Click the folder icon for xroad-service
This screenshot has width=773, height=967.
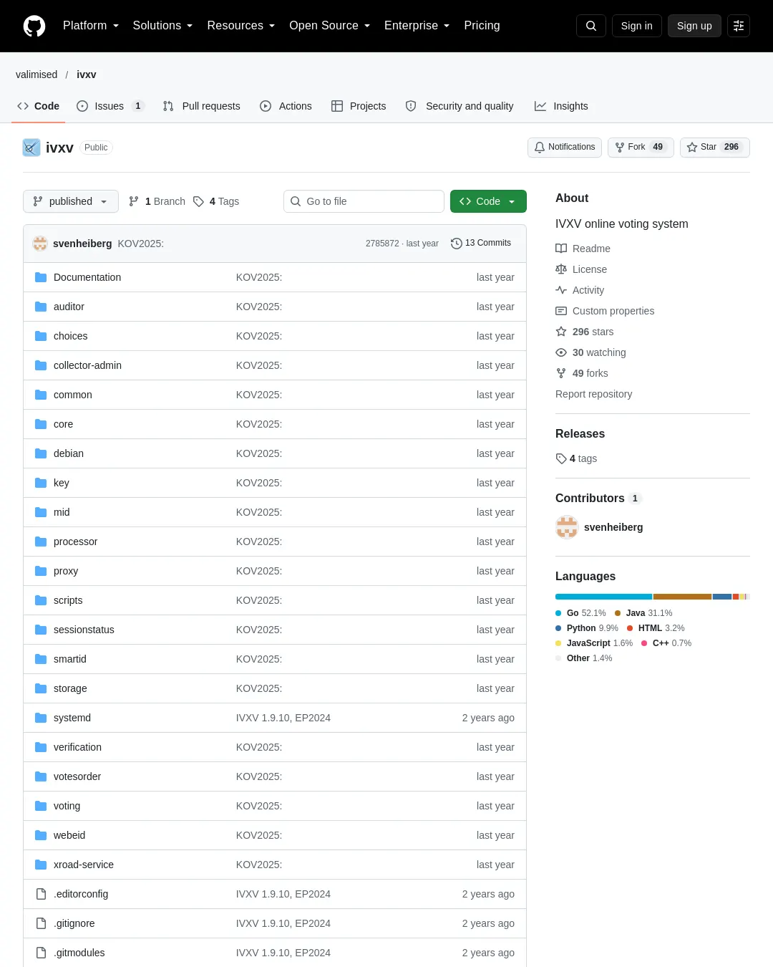(x=41, y=865)
